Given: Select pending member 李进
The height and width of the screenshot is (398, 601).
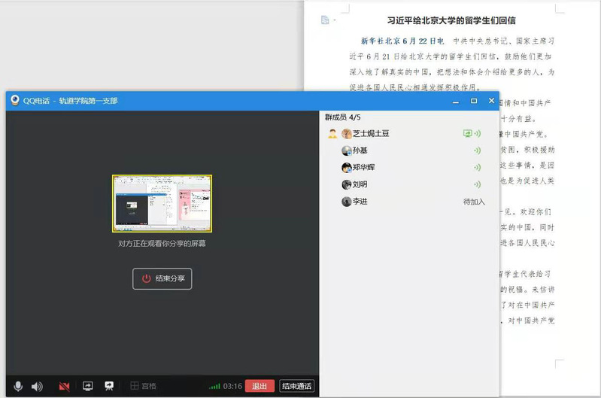Looking at the screenshot, I should click(x=360, y=202).
